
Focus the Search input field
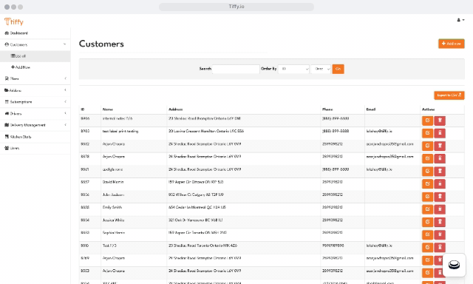(x=236, y=69)
